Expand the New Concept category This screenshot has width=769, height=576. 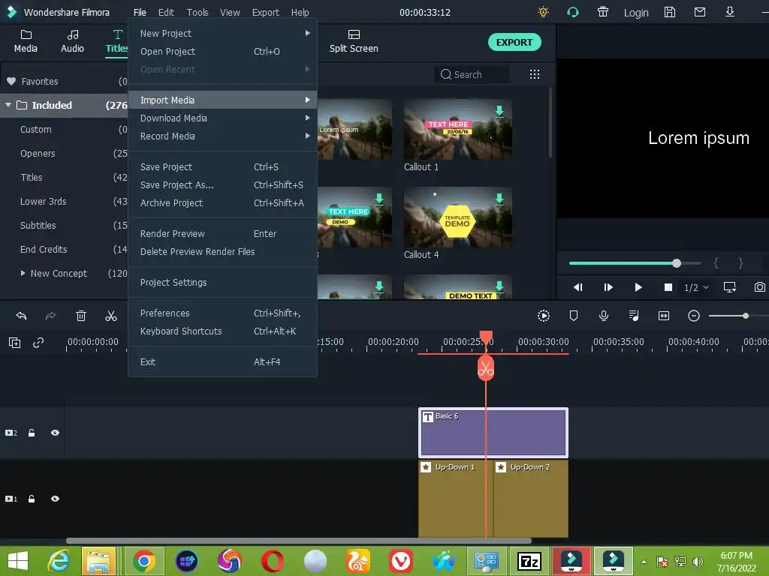click(x=23, y=273)
